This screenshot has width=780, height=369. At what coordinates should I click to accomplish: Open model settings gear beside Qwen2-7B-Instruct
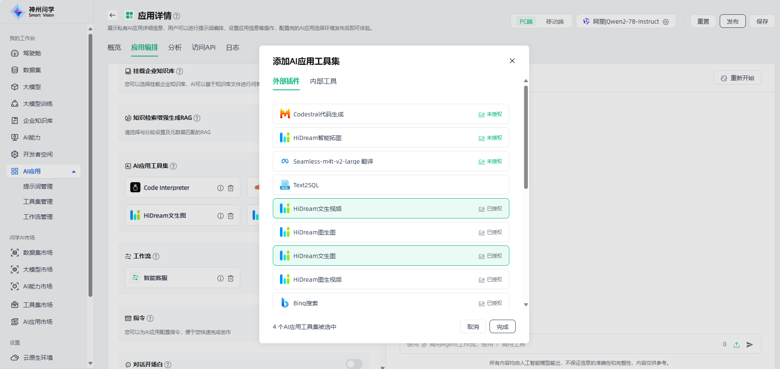666,22
